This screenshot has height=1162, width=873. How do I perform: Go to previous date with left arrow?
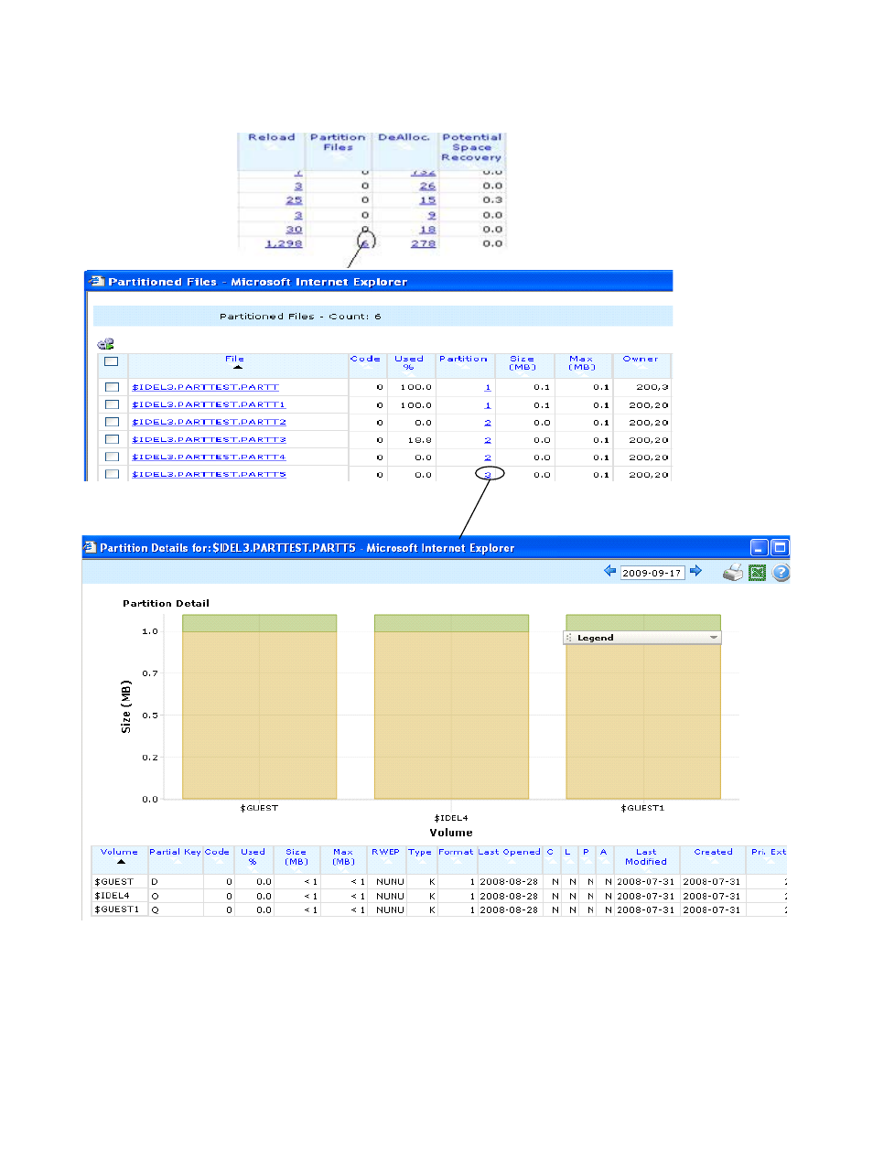(x=609, y=571)
